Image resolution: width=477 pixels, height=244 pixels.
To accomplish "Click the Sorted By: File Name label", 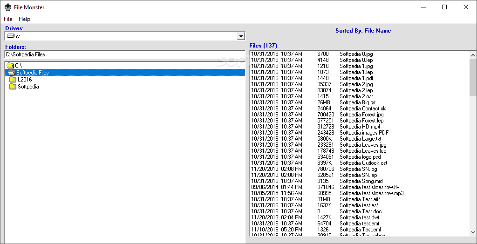I will click(363, 30).
